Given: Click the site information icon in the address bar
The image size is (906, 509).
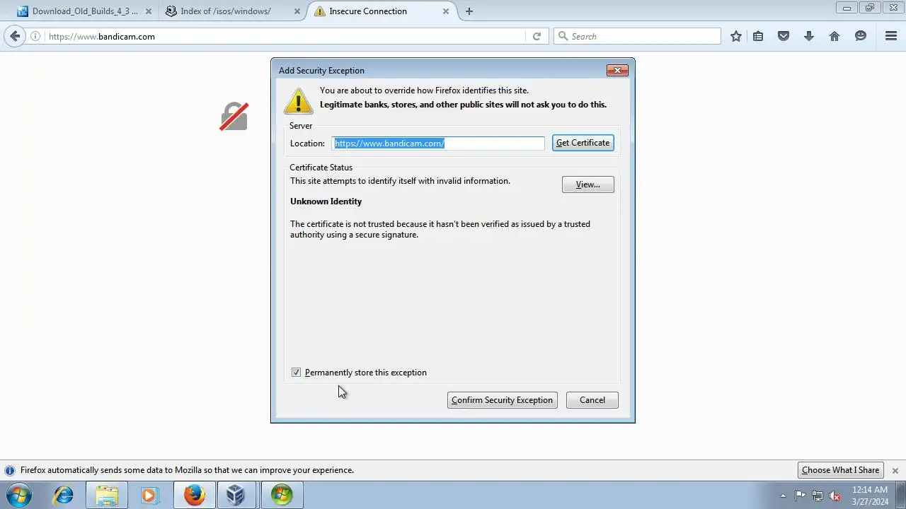Looking at the screenshot, I should [x=35, y=36].
